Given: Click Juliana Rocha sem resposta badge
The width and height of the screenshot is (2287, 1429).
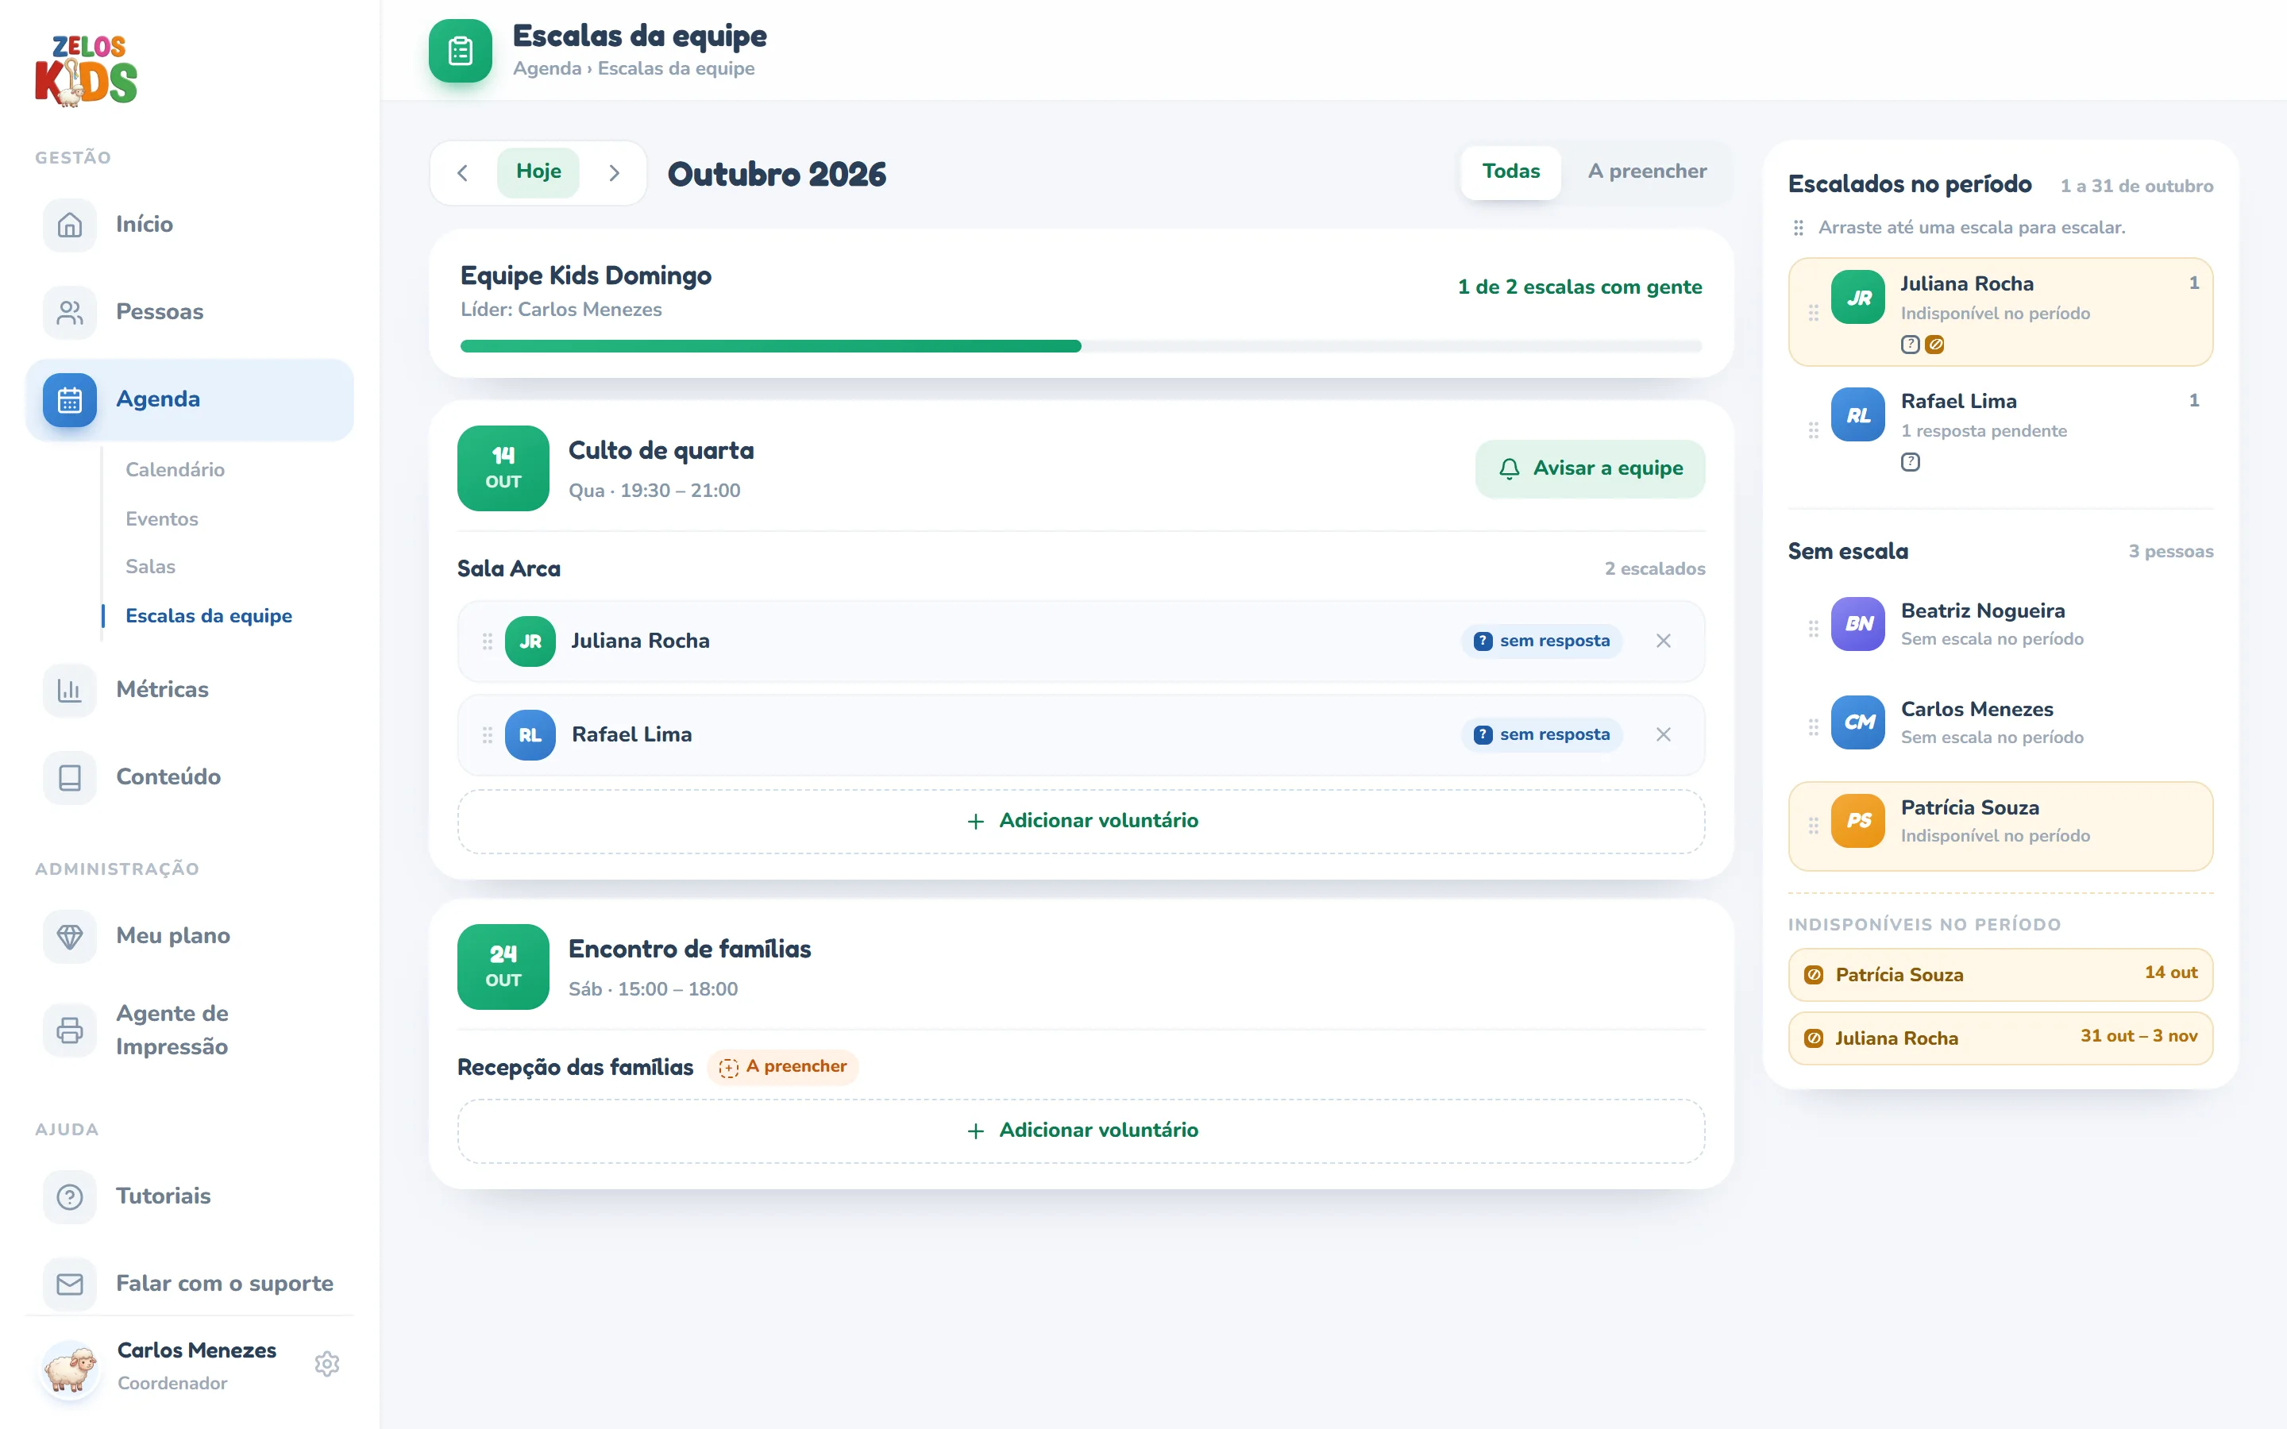Looking at the screenshot, I should click(1542, 641).
